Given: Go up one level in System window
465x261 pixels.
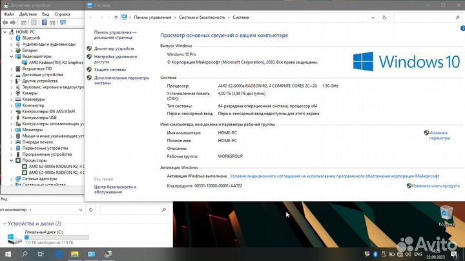Looking at the screenshot, I should pos(116,17).
